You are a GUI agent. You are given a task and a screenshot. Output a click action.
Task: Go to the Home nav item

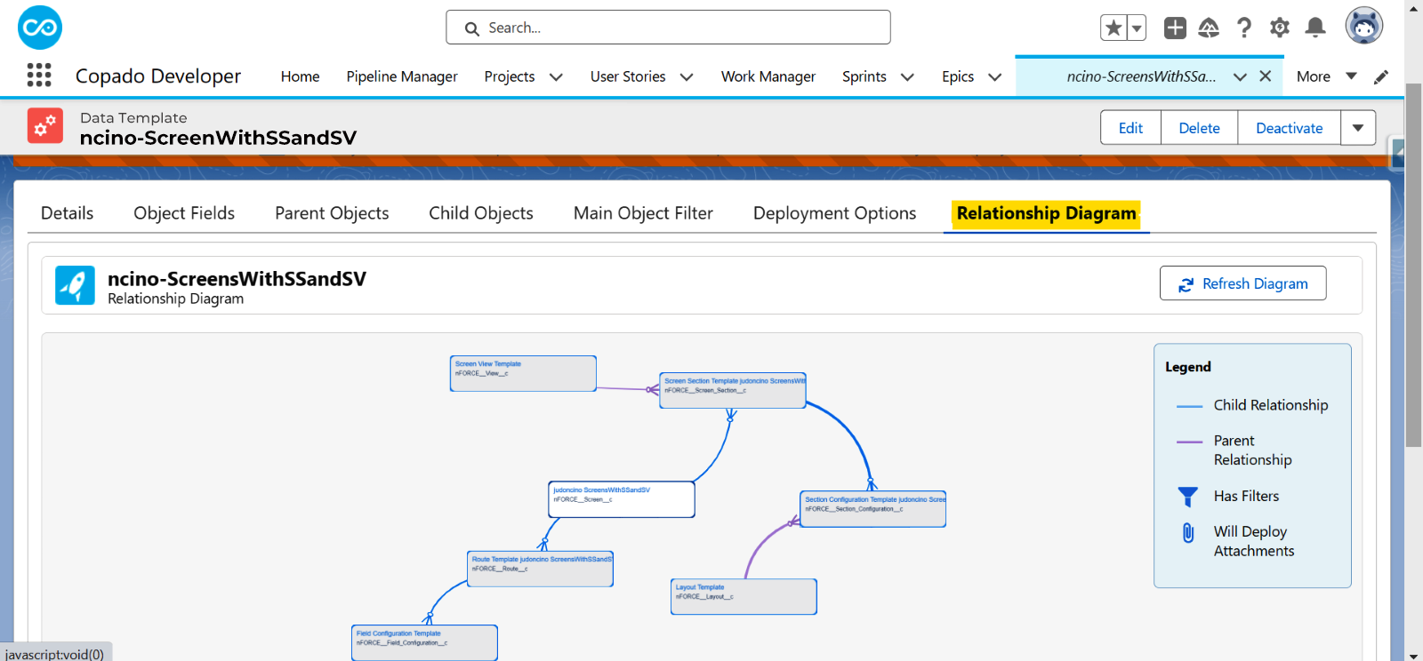300,76
